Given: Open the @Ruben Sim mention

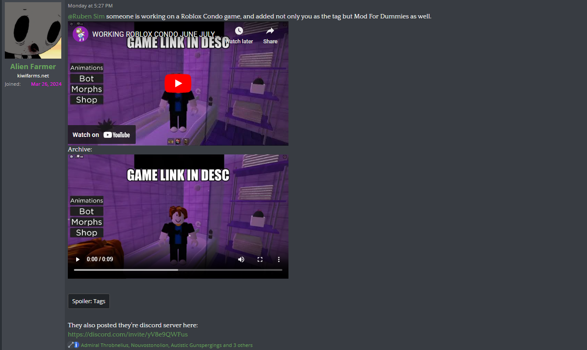Looking at the screenshot, I should pyautogui.click(x=86, y=16).
